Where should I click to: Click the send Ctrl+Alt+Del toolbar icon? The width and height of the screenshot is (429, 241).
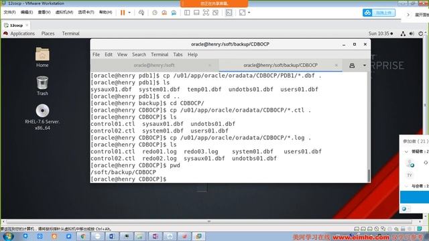(141, 13)
